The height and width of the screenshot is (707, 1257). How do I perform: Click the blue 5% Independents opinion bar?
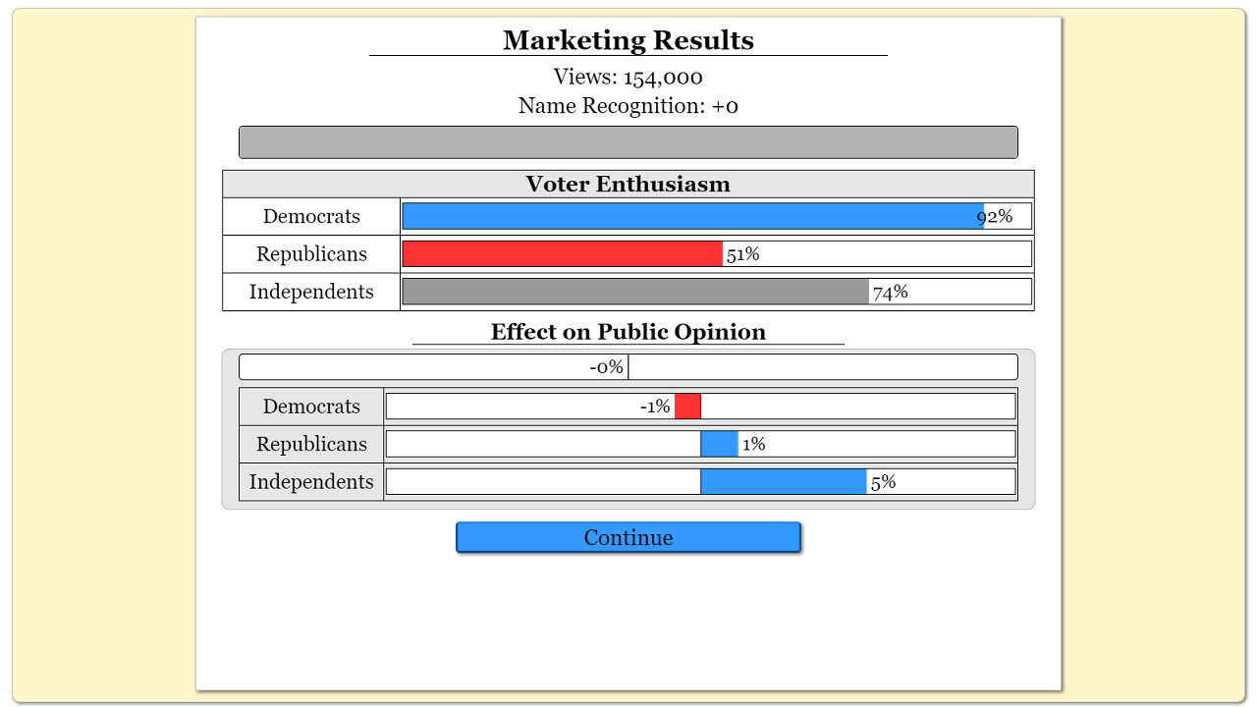click(783, 482)
